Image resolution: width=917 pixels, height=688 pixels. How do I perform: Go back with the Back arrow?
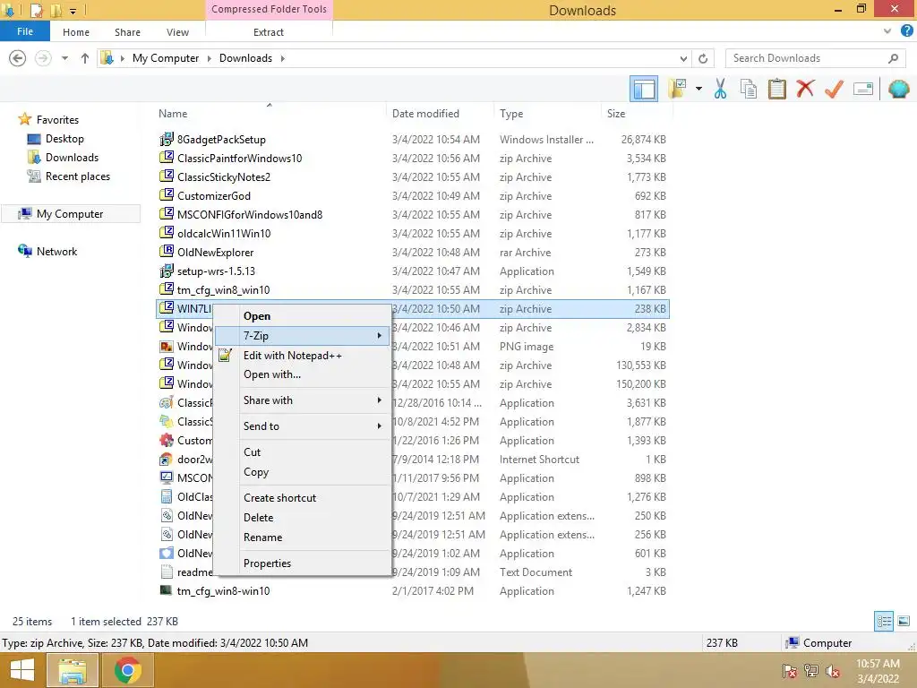pos(18,58)
